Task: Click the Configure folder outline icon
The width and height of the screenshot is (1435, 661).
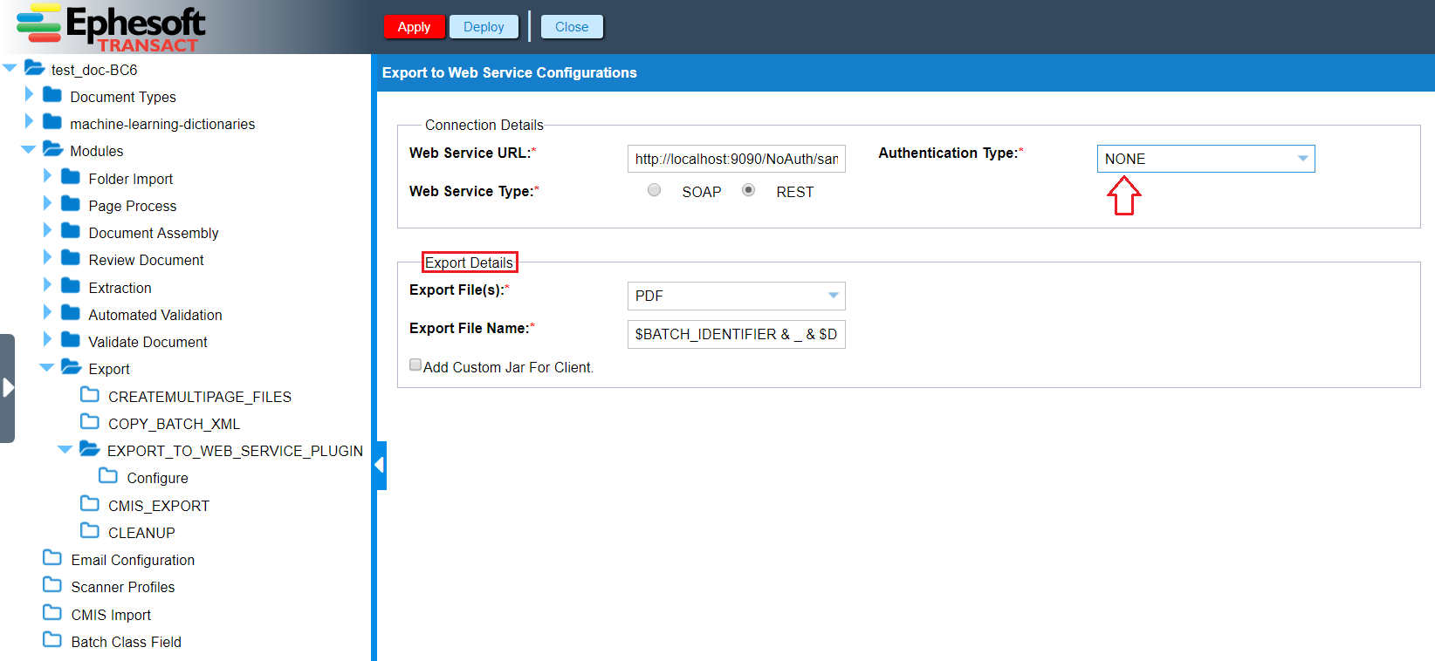Action: 108,476
